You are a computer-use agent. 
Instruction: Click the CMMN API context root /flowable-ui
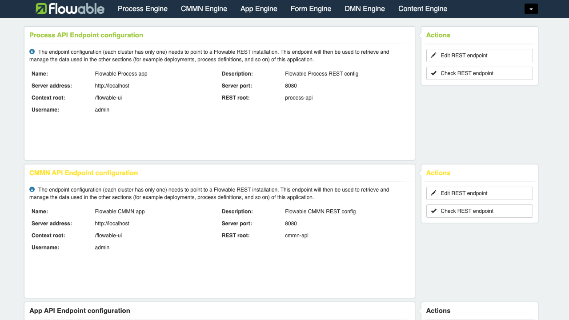tap(108, 236)
